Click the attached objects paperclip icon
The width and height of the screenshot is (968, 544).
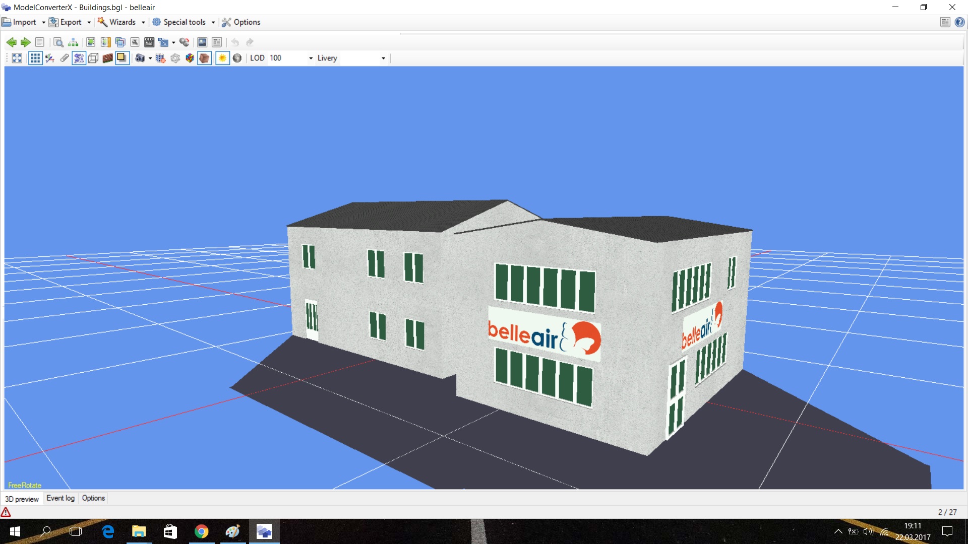coord(65,58)
